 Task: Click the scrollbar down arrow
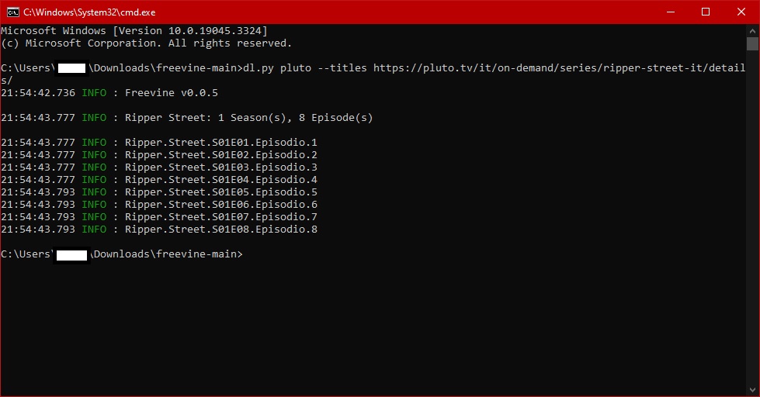pos(753,390)
